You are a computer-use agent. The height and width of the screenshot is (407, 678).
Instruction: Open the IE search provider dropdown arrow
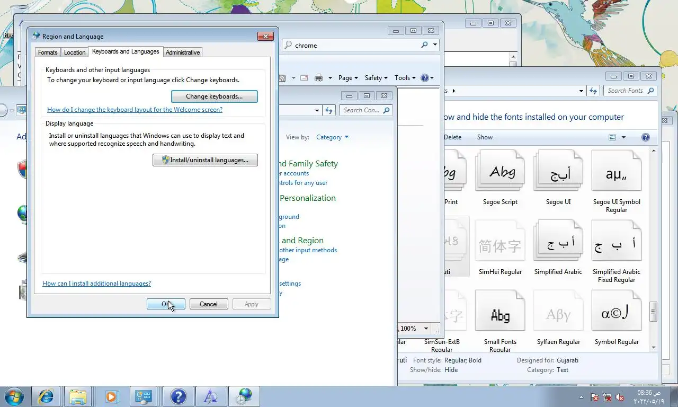pyautogui.click(x=435, y=45)
